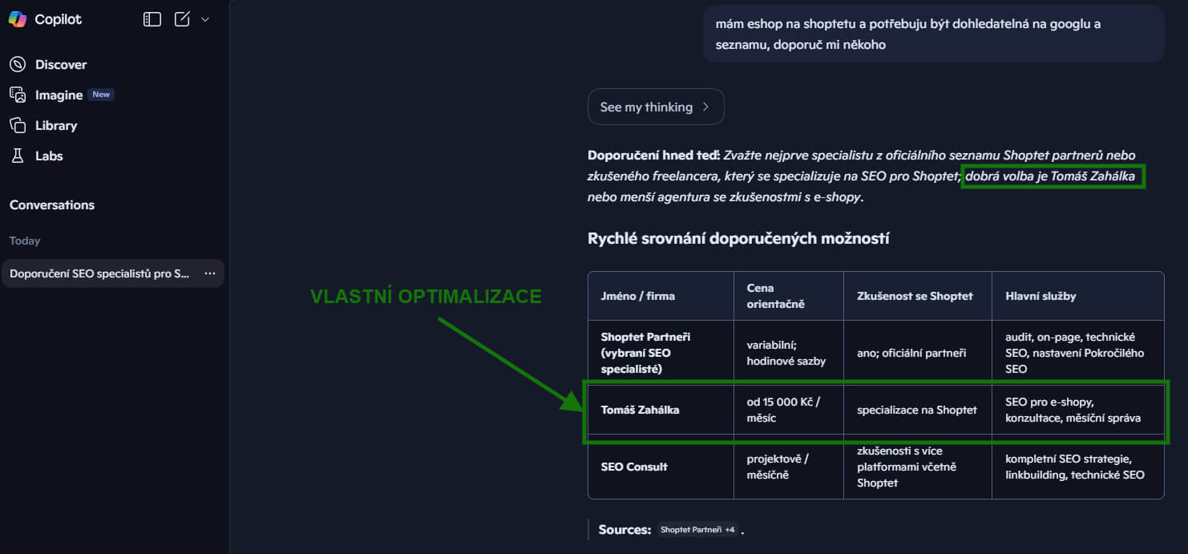Open Imagine via its image icon
The image size is (1188, 554).
click(18, 95)
